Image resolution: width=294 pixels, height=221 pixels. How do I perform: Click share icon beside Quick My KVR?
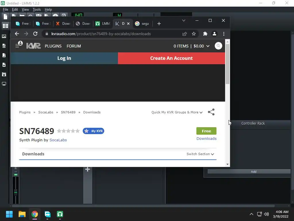[x=211, y=112]
